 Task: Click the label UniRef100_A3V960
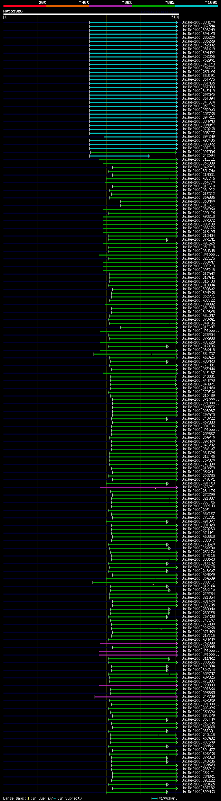click(x=198, y=209)
